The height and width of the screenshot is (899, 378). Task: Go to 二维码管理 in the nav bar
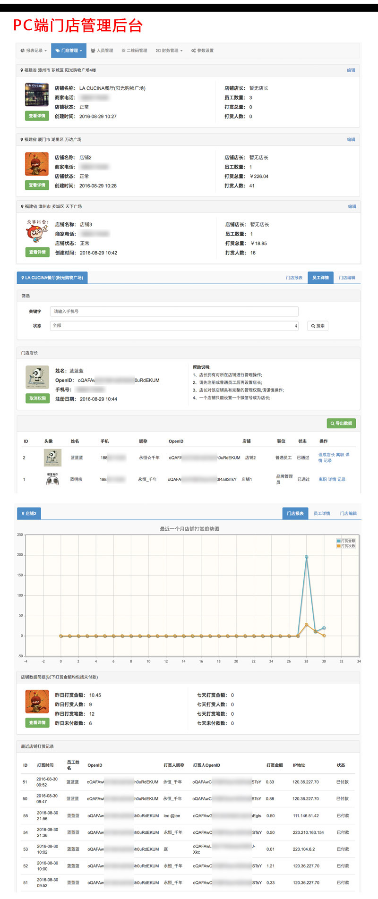(x=134, y=51)
